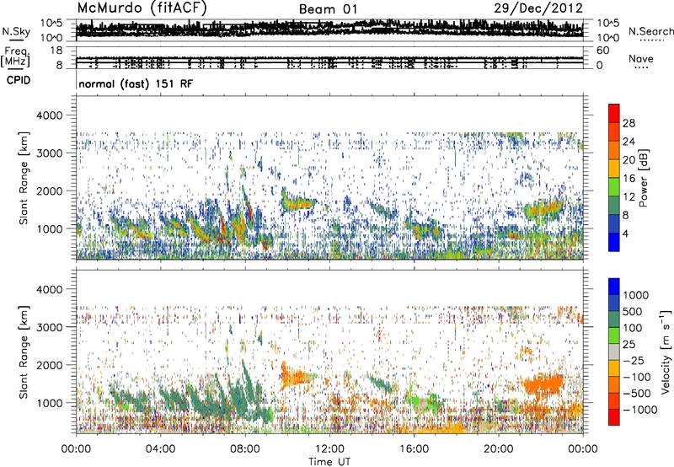Click the 16 tick on power colorbar
The height and width of the screenshot is (467, 674).
629,179
